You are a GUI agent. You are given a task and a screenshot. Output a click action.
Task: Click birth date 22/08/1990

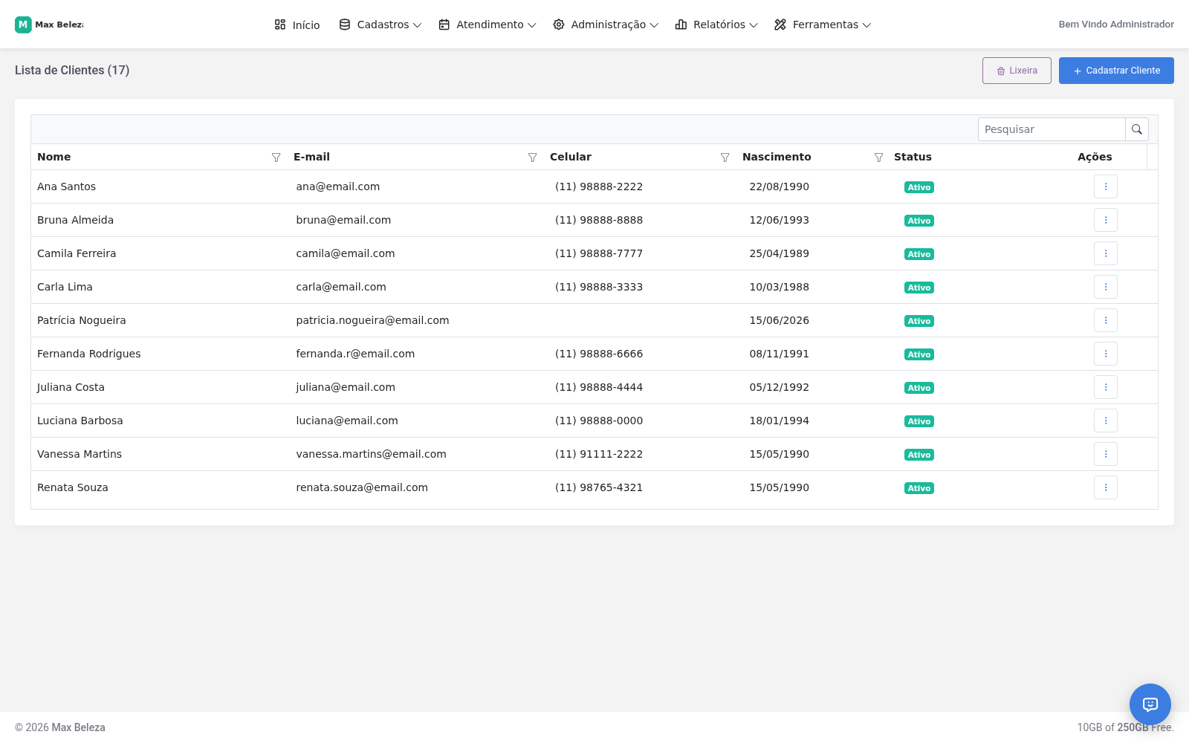pos(779,186)
